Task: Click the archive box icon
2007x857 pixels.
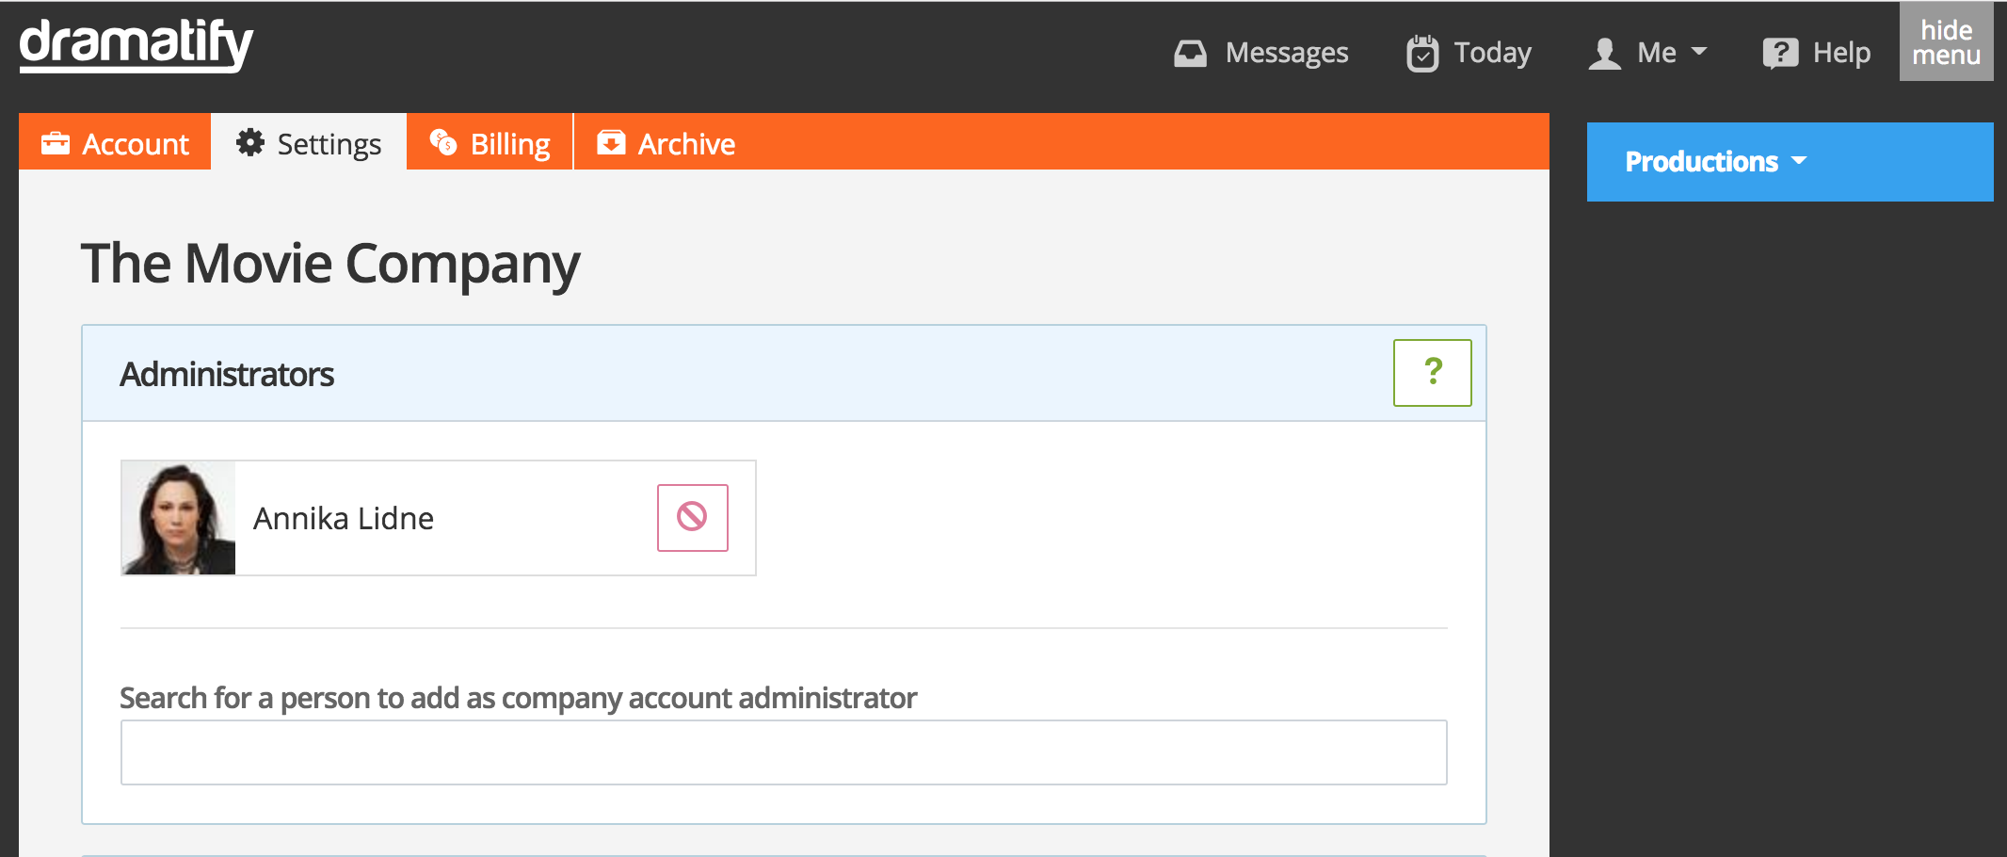Action: tap(611, 143)
